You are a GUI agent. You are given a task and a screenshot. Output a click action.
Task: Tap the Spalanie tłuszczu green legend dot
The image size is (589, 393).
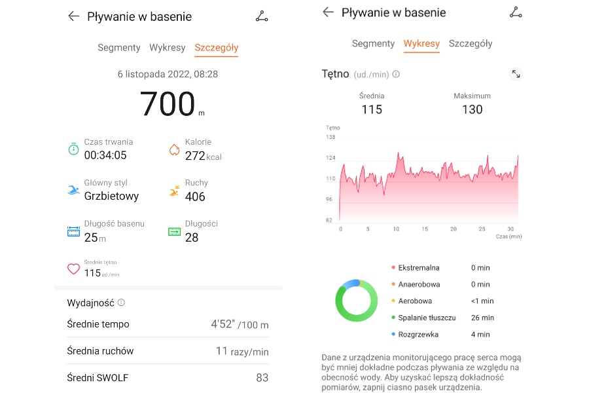point(393,318)
